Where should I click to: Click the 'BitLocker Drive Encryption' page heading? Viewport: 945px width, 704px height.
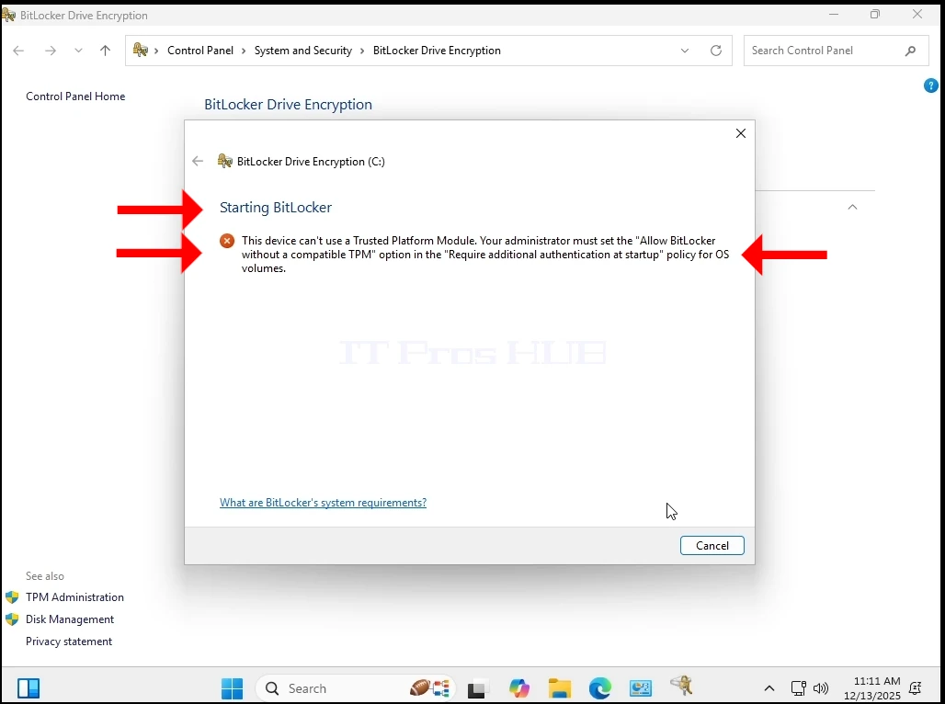pos(288,104)
